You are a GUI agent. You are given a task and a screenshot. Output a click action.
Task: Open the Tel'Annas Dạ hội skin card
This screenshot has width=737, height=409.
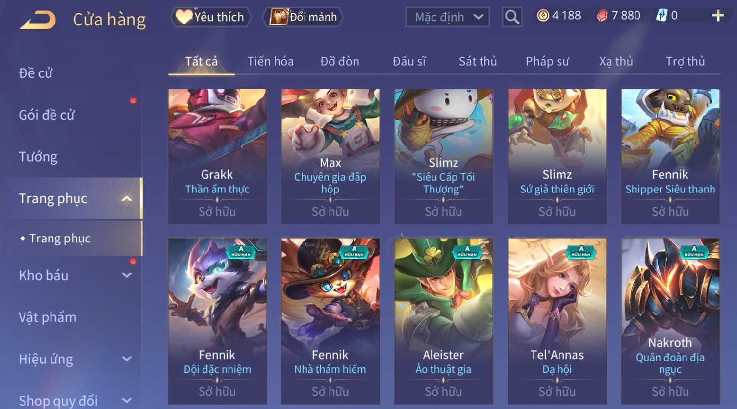pos(557,321)
